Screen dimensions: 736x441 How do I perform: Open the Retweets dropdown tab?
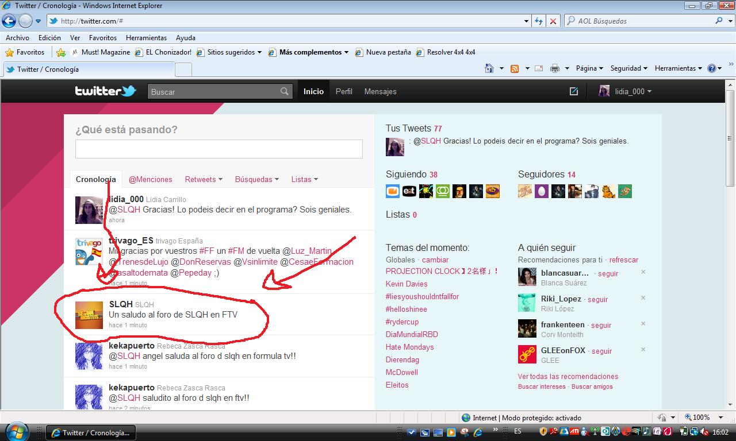pyautogui.click(x=204, y=179)
